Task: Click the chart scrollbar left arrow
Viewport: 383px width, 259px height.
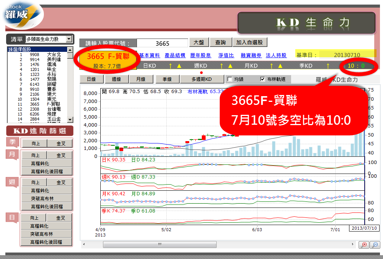Action: 84,244
